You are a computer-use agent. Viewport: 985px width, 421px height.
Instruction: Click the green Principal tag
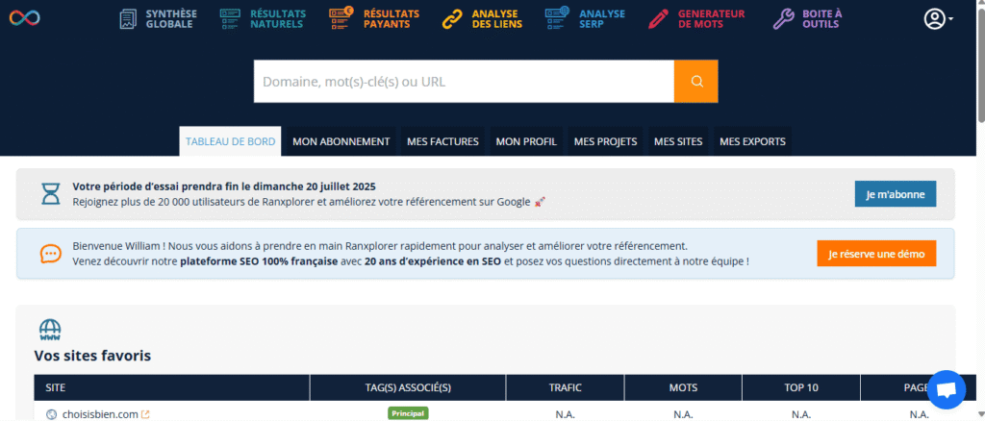pos(408,413)
